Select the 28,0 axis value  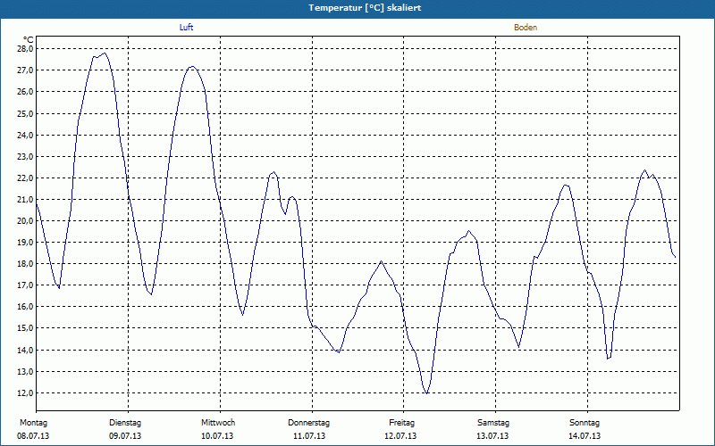click(25, 49)
